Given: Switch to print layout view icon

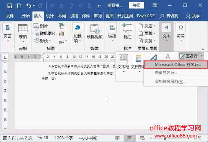Looking at the screenshot, I should 130,138.
